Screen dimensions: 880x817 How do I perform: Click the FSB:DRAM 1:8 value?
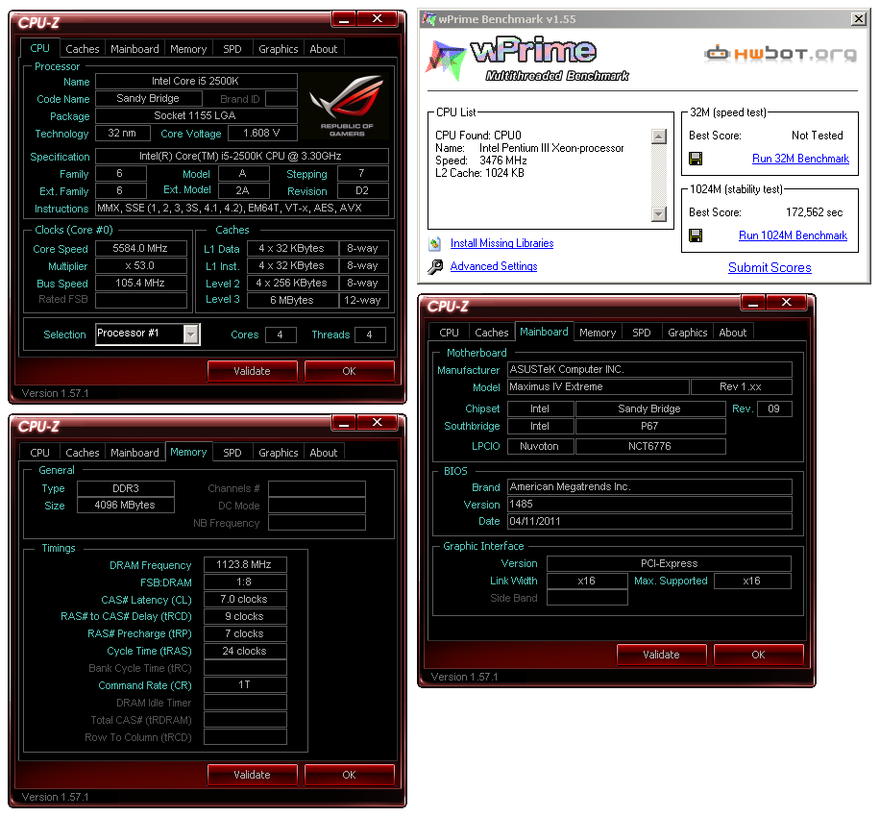coord(244,582)
